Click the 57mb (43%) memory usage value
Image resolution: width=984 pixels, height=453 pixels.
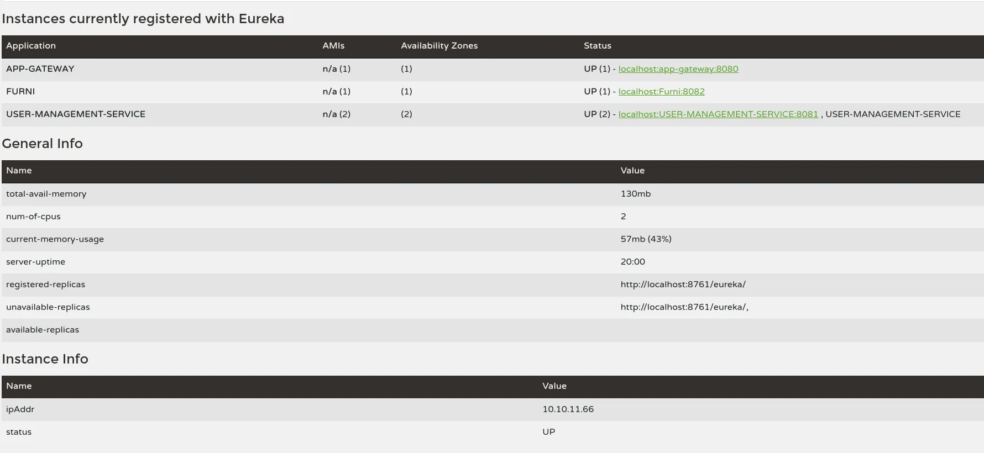[x=646, y=239]
